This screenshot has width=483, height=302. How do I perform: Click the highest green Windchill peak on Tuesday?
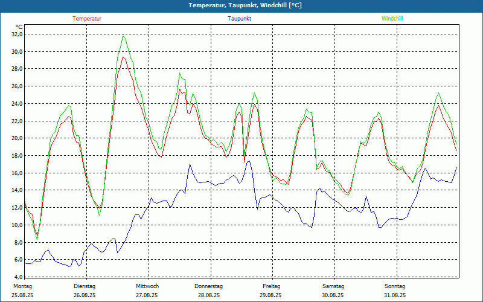124,36
